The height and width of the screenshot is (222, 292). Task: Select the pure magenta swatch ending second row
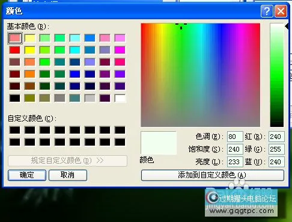point(120,50)
